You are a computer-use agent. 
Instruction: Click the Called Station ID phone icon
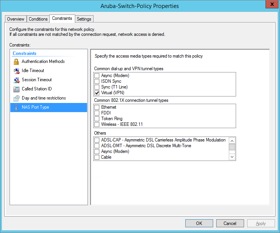click(16, 89)
